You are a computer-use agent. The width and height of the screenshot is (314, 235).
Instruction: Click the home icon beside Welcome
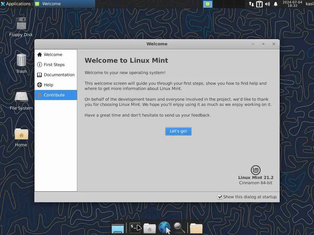(x=40, y=54)
